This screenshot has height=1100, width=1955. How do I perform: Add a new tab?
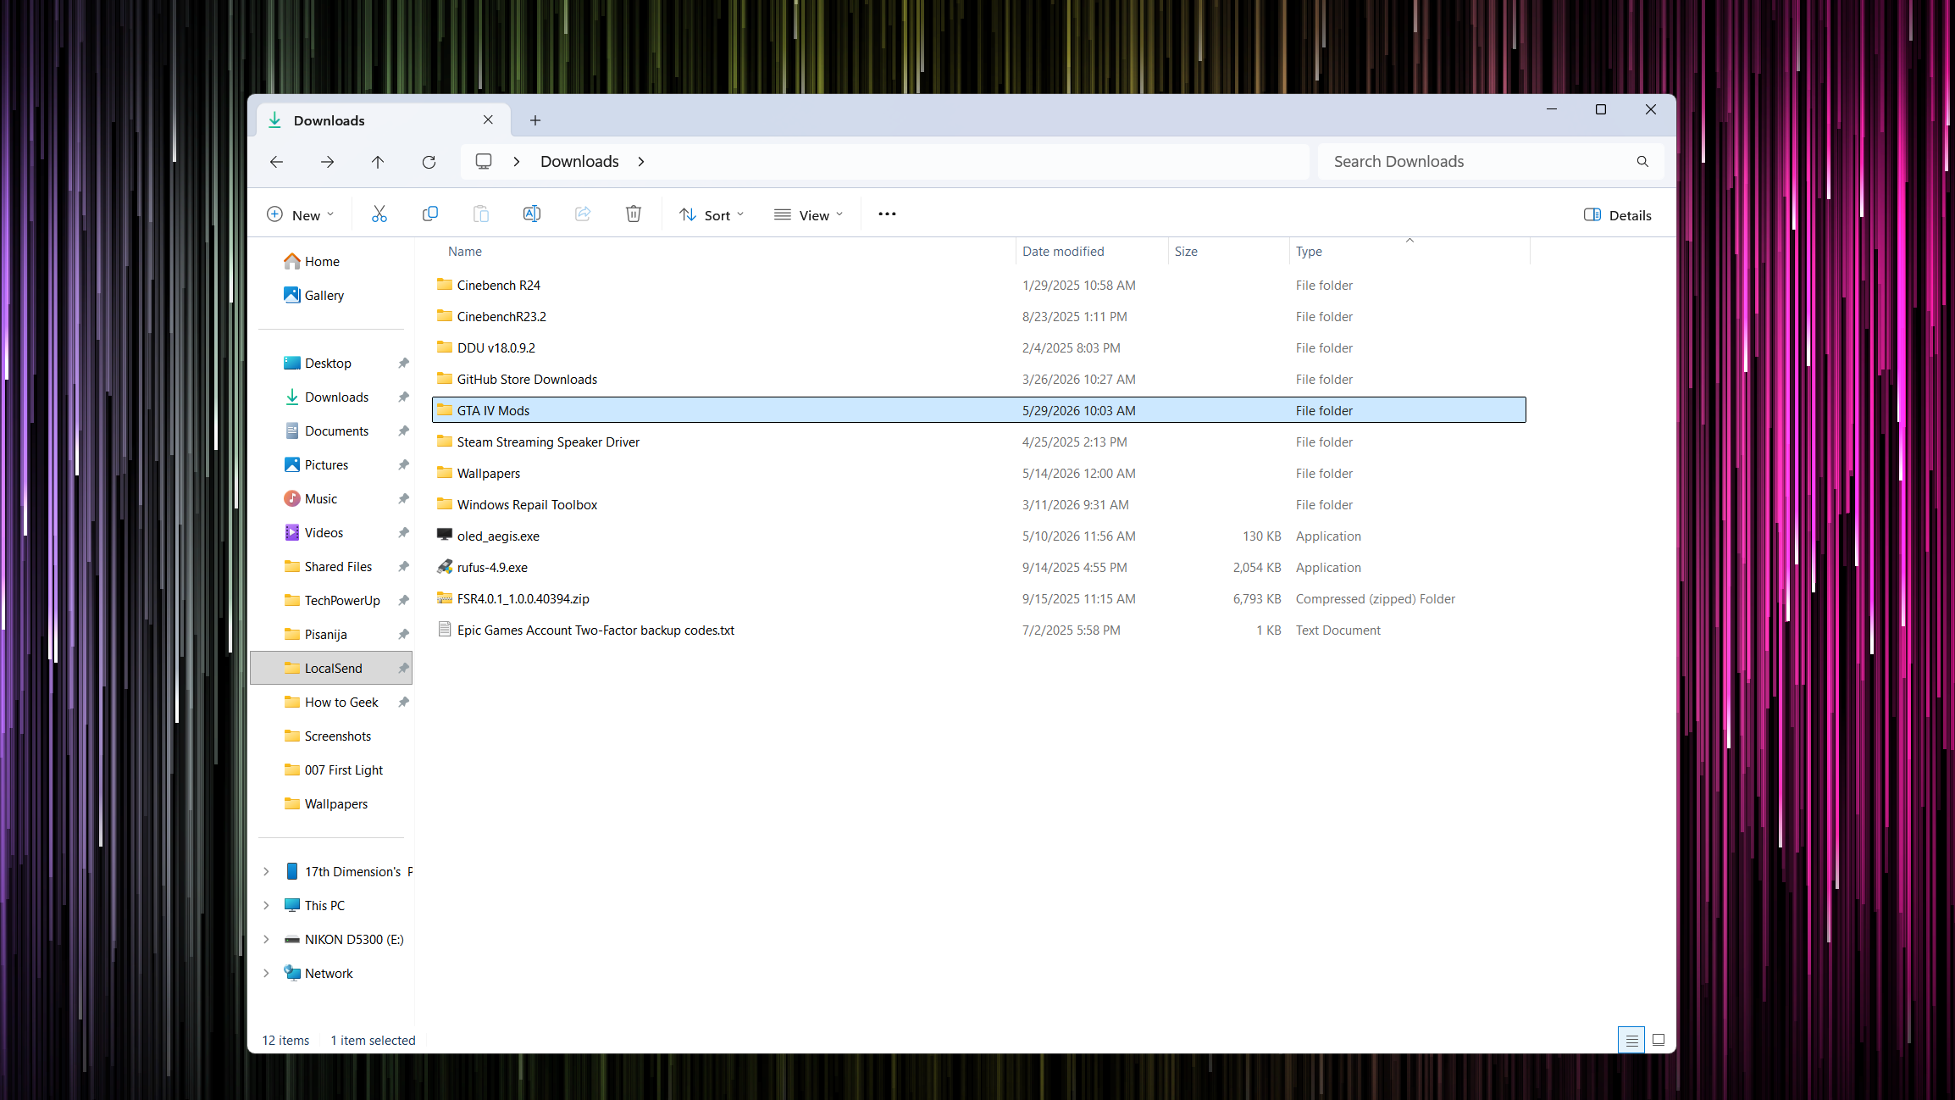535,120
